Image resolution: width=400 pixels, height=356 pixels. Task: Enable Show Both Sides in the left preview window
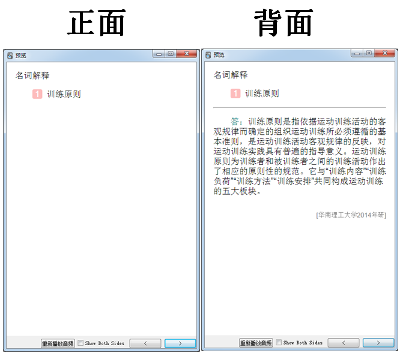click(80, 343)
